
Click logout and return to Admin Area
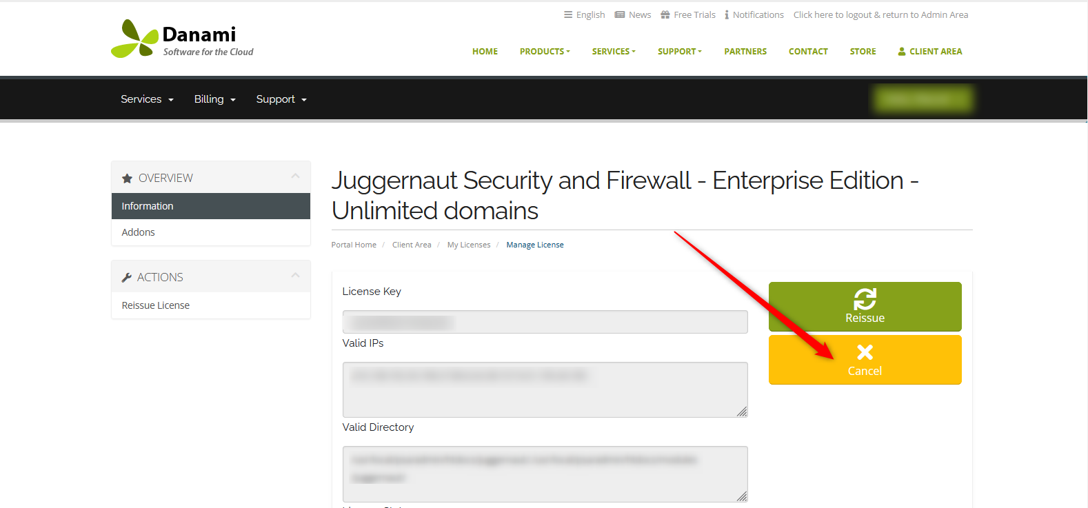coord(880,14)
